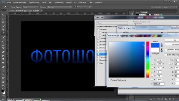Select the Healing Brush tool

point(3,37)
